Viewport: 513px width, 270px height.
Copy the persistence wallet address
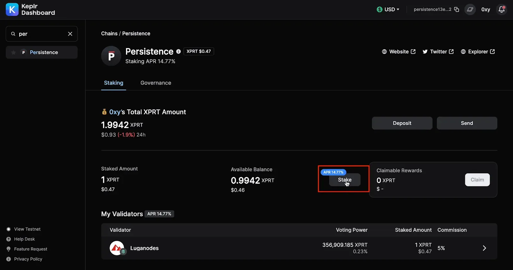coord(457,10)
